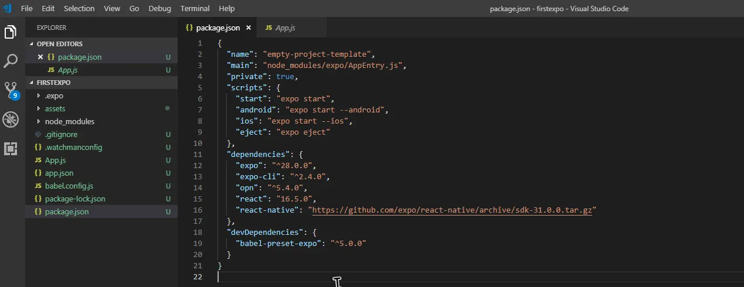Open Source Control view with badge
Viewport: 744px width, 287px height.
[x=11, y=90]
